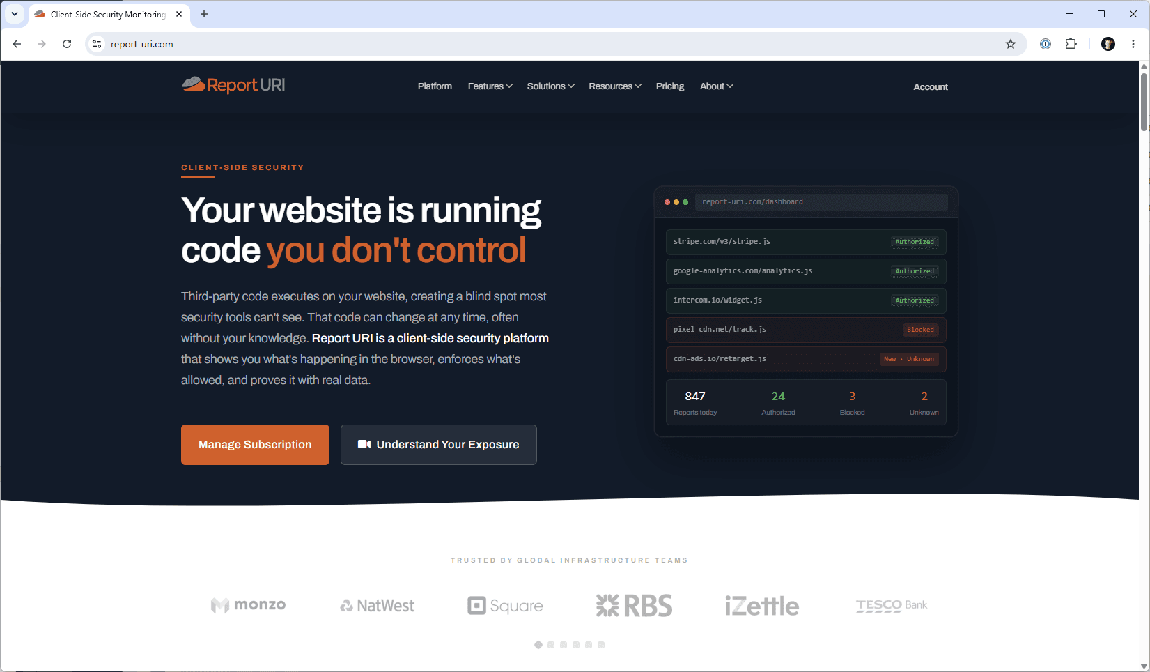Expand the Solutions dropdown menu
Image resolution: width=1150 pixels, height=672 pixels.
pos(551,86)
